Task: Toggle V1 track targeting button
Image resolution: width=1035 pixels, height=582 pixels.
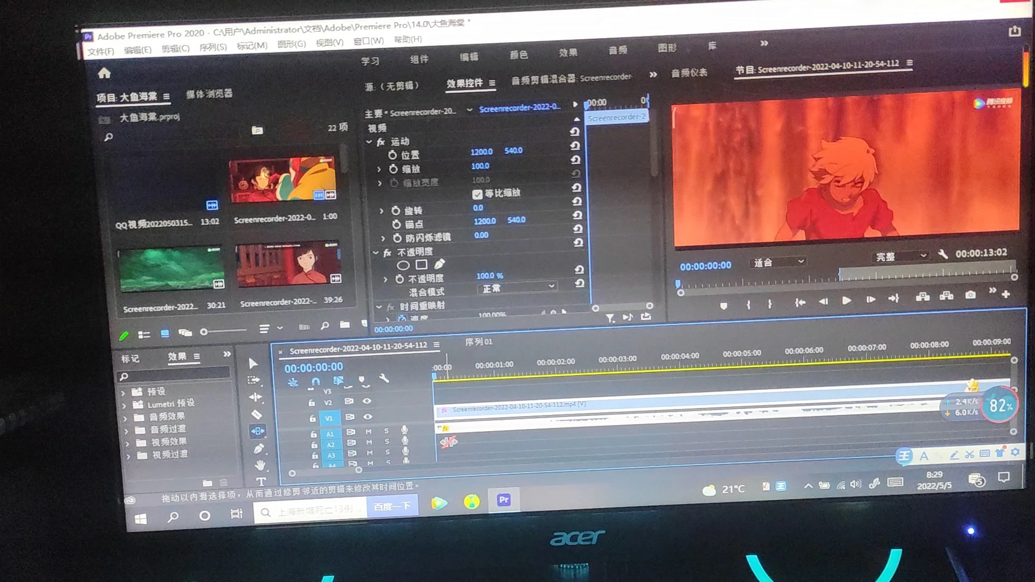Action: 329,418
